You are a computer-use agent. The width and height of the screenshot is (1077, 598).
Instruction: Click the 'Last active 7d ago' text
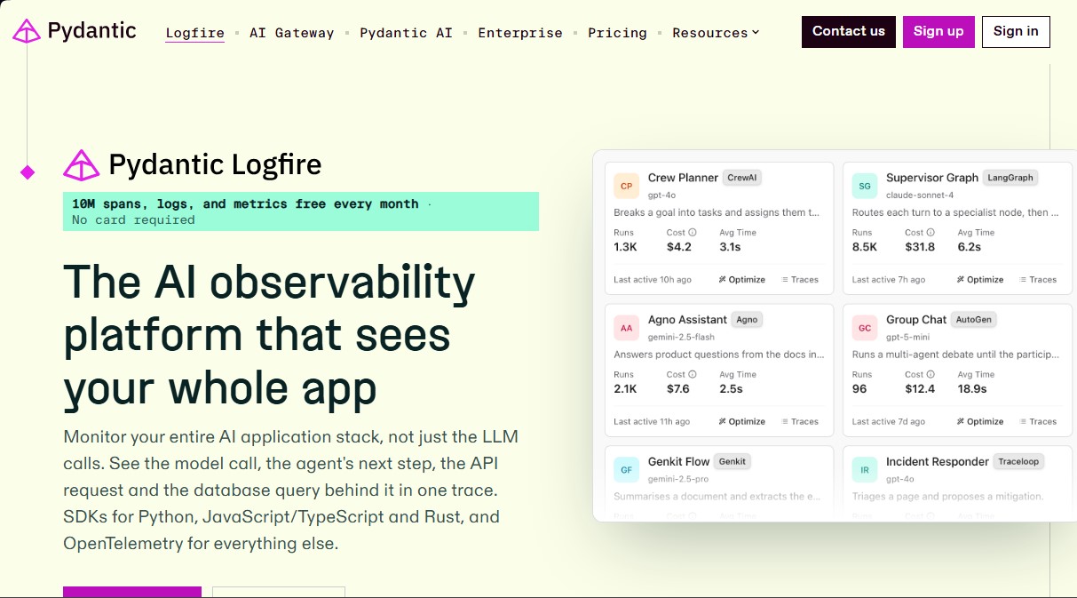click(889, 422)
